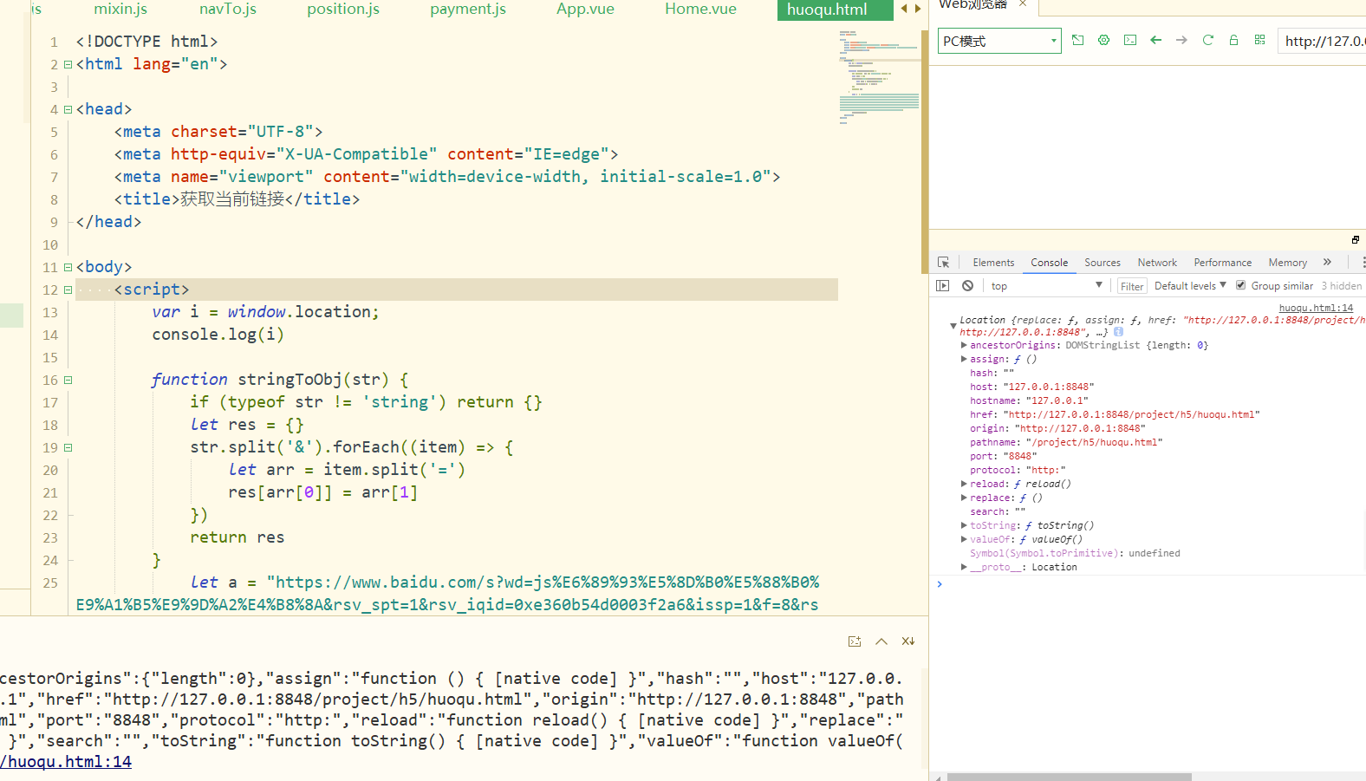1366x781 pixels.
Task: Toggle the Group similar checkbox
Action: tap(1240, 285)
